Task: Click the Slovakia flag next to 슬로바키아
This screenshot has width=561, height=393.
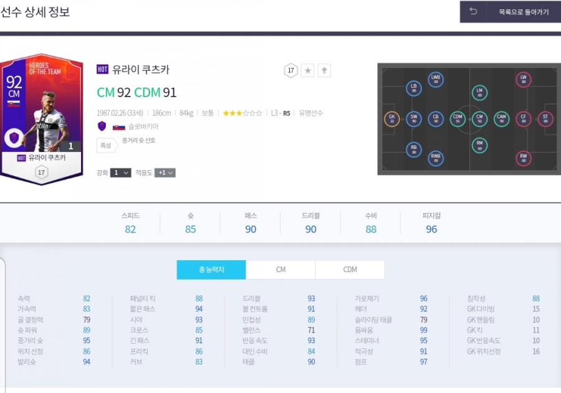Action: [119, 127]
